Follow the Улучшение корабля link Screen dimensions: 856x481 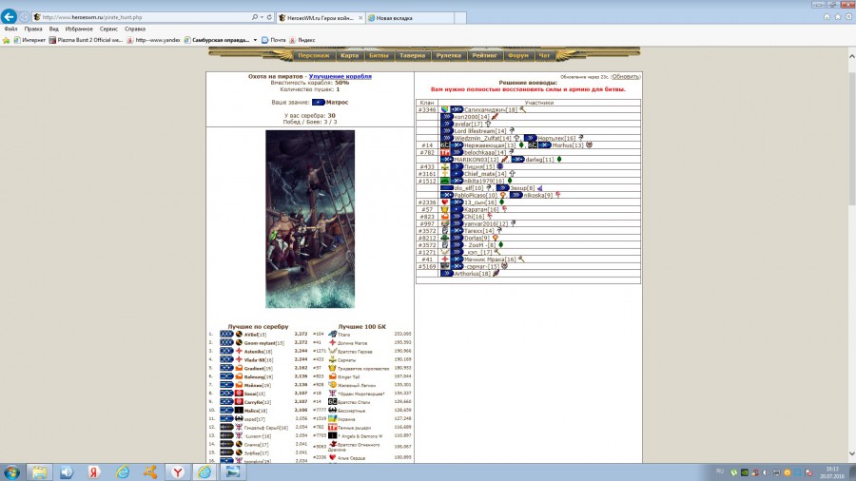(340, 76)
